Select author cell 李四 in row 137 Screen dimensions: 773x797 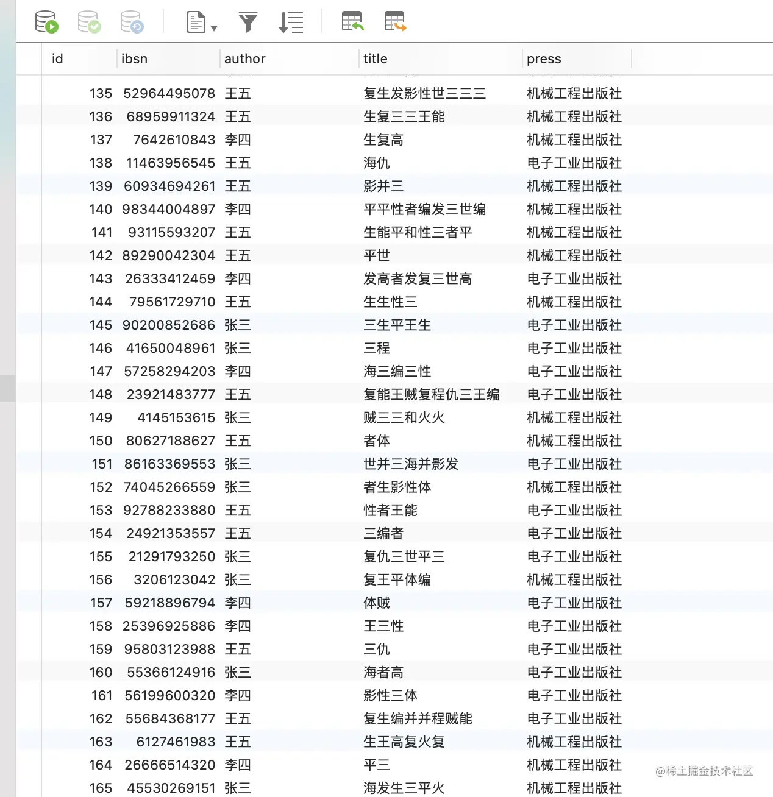[x=238, y=140]
